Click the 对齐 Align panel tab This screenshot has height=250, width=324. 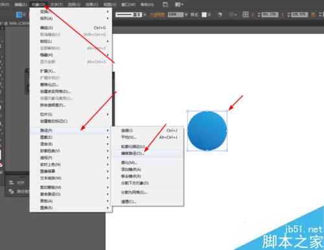click(x=21, y=183)
